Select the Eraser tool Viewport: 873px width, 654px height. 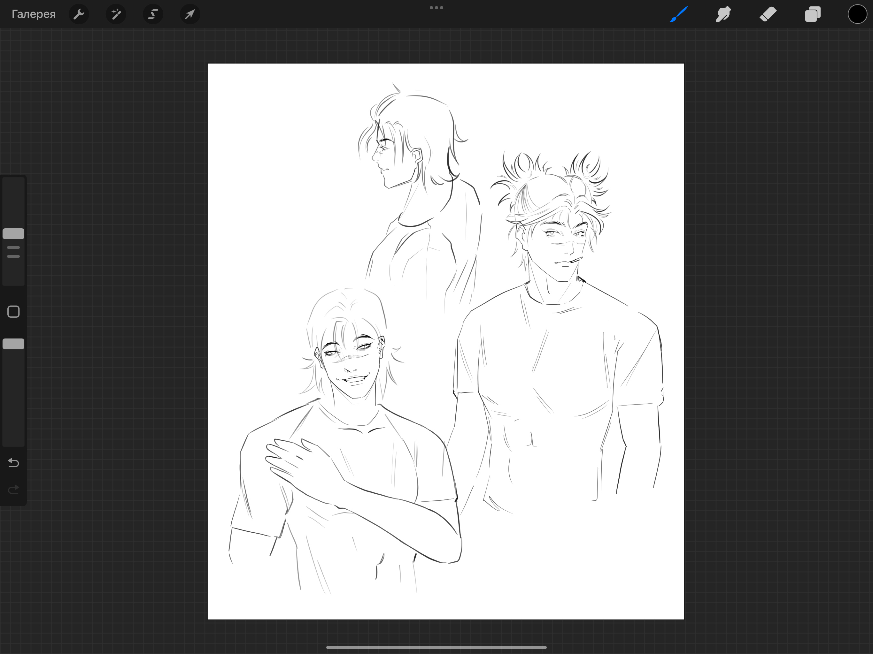(768, 14)
